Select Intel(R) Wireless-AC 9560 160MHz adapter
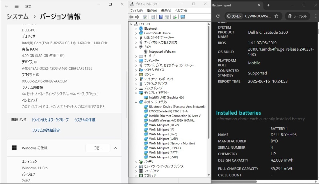This screenshot has height=184, width=319. tap(172, 120)
